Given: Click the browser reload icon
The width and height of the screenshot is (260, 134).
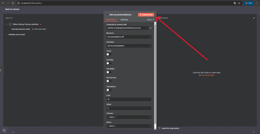Looking at the screenshot, I should pos(13,3).
